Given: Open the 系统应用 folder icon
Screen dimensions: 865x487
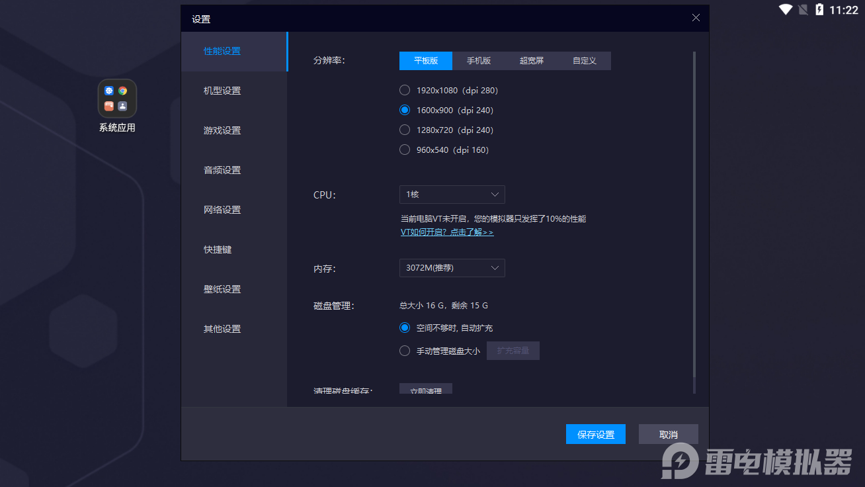Looking at the screenshot, I should point(117,99).
